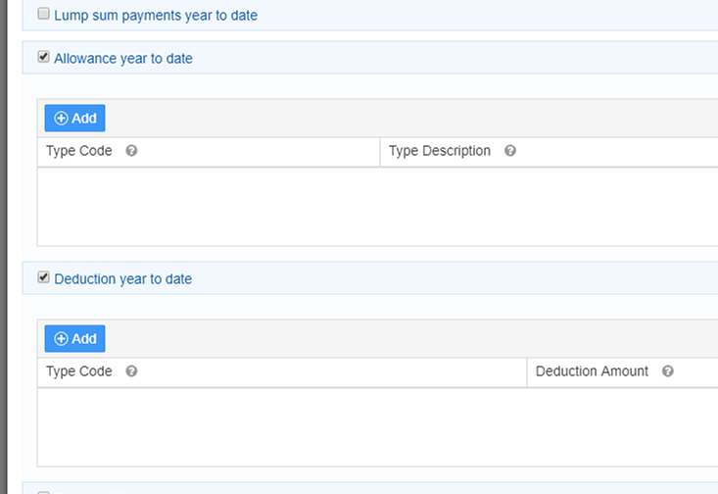Viewport: 718px width, 494px height.
Task: Select Type Code column header in Deduction table
Action: pos(79,371)
